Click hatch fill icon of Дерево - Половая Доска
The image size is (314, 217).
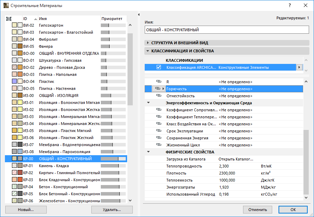14,67
